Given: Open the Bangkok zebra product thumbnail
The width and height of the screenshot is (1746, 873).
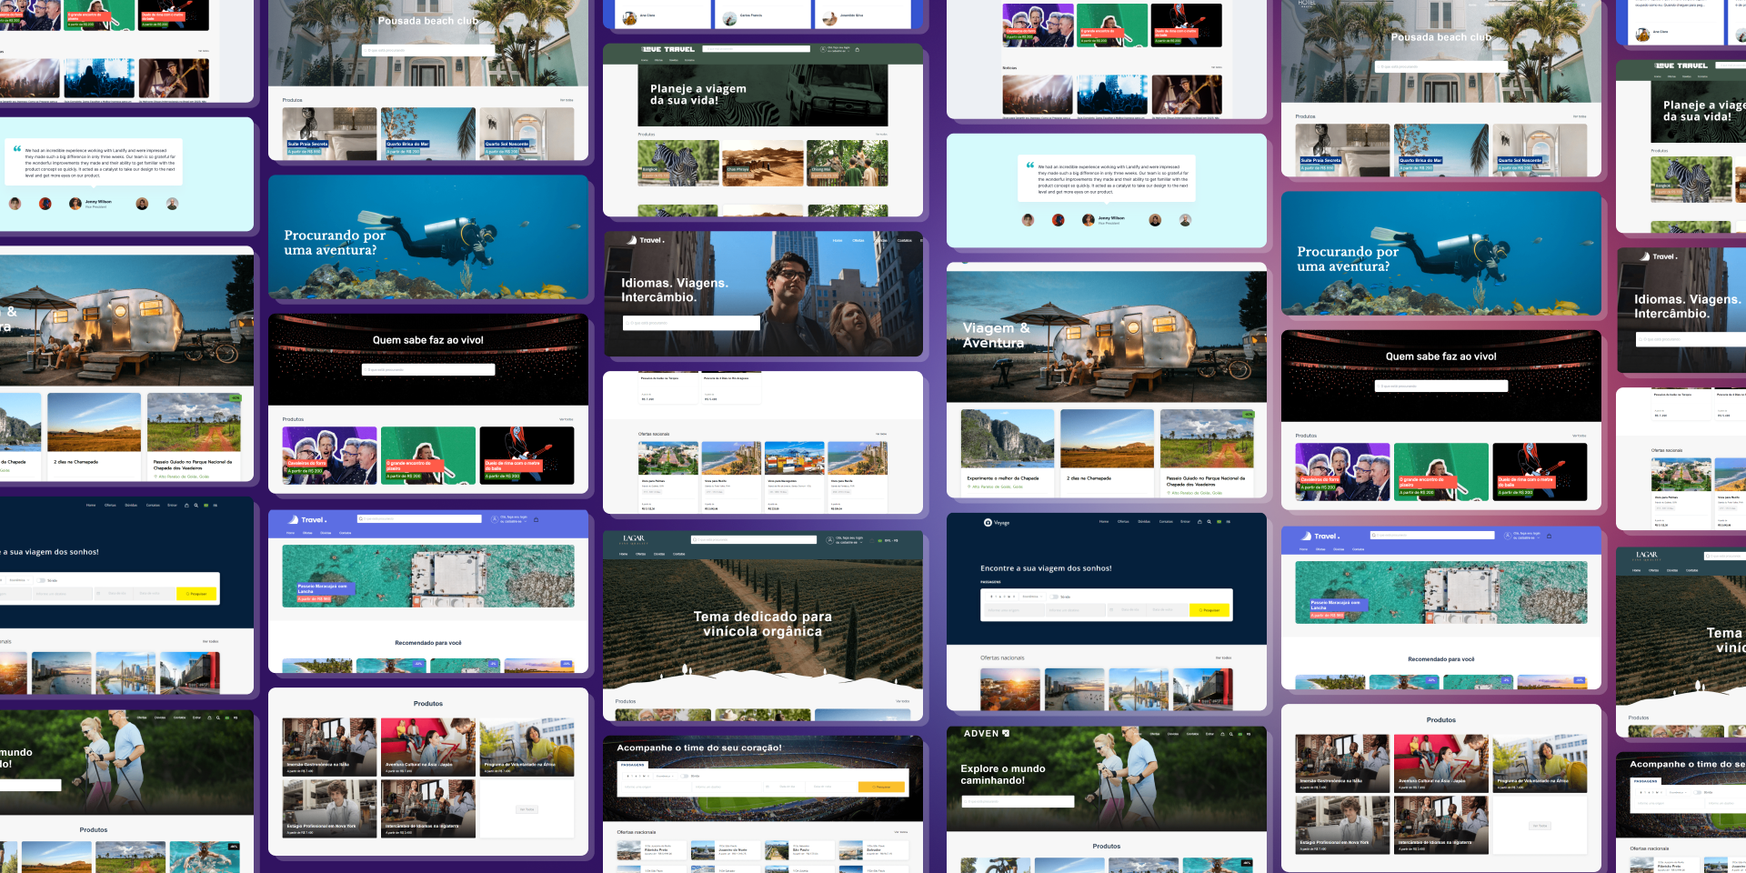Looking at the screenshot, I should pos(678,164).
